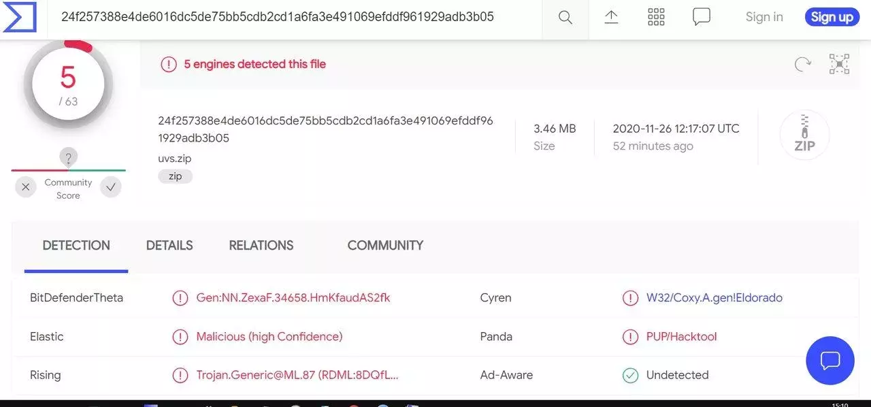
Task: Click the alert icon beside '5 engines detected'
Action: pos(169,64)
